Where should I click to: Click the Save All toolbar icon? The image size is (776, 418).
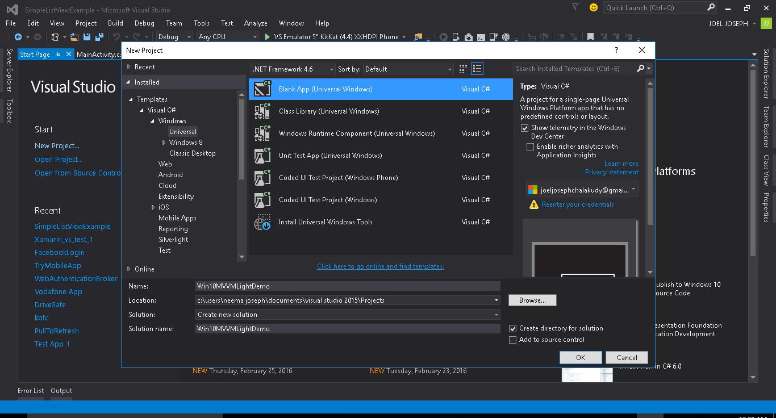coord(99,37)
